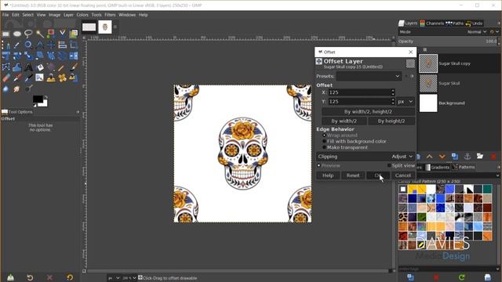Increment or decrement the Y offset spinner
The image size is (502, 282).
click(x=393, y=101)
